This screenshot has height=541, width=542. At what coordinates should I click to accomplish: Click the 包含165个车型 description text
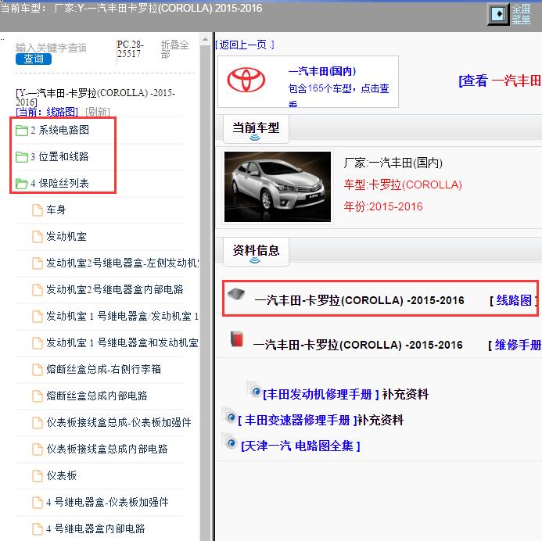339,94
